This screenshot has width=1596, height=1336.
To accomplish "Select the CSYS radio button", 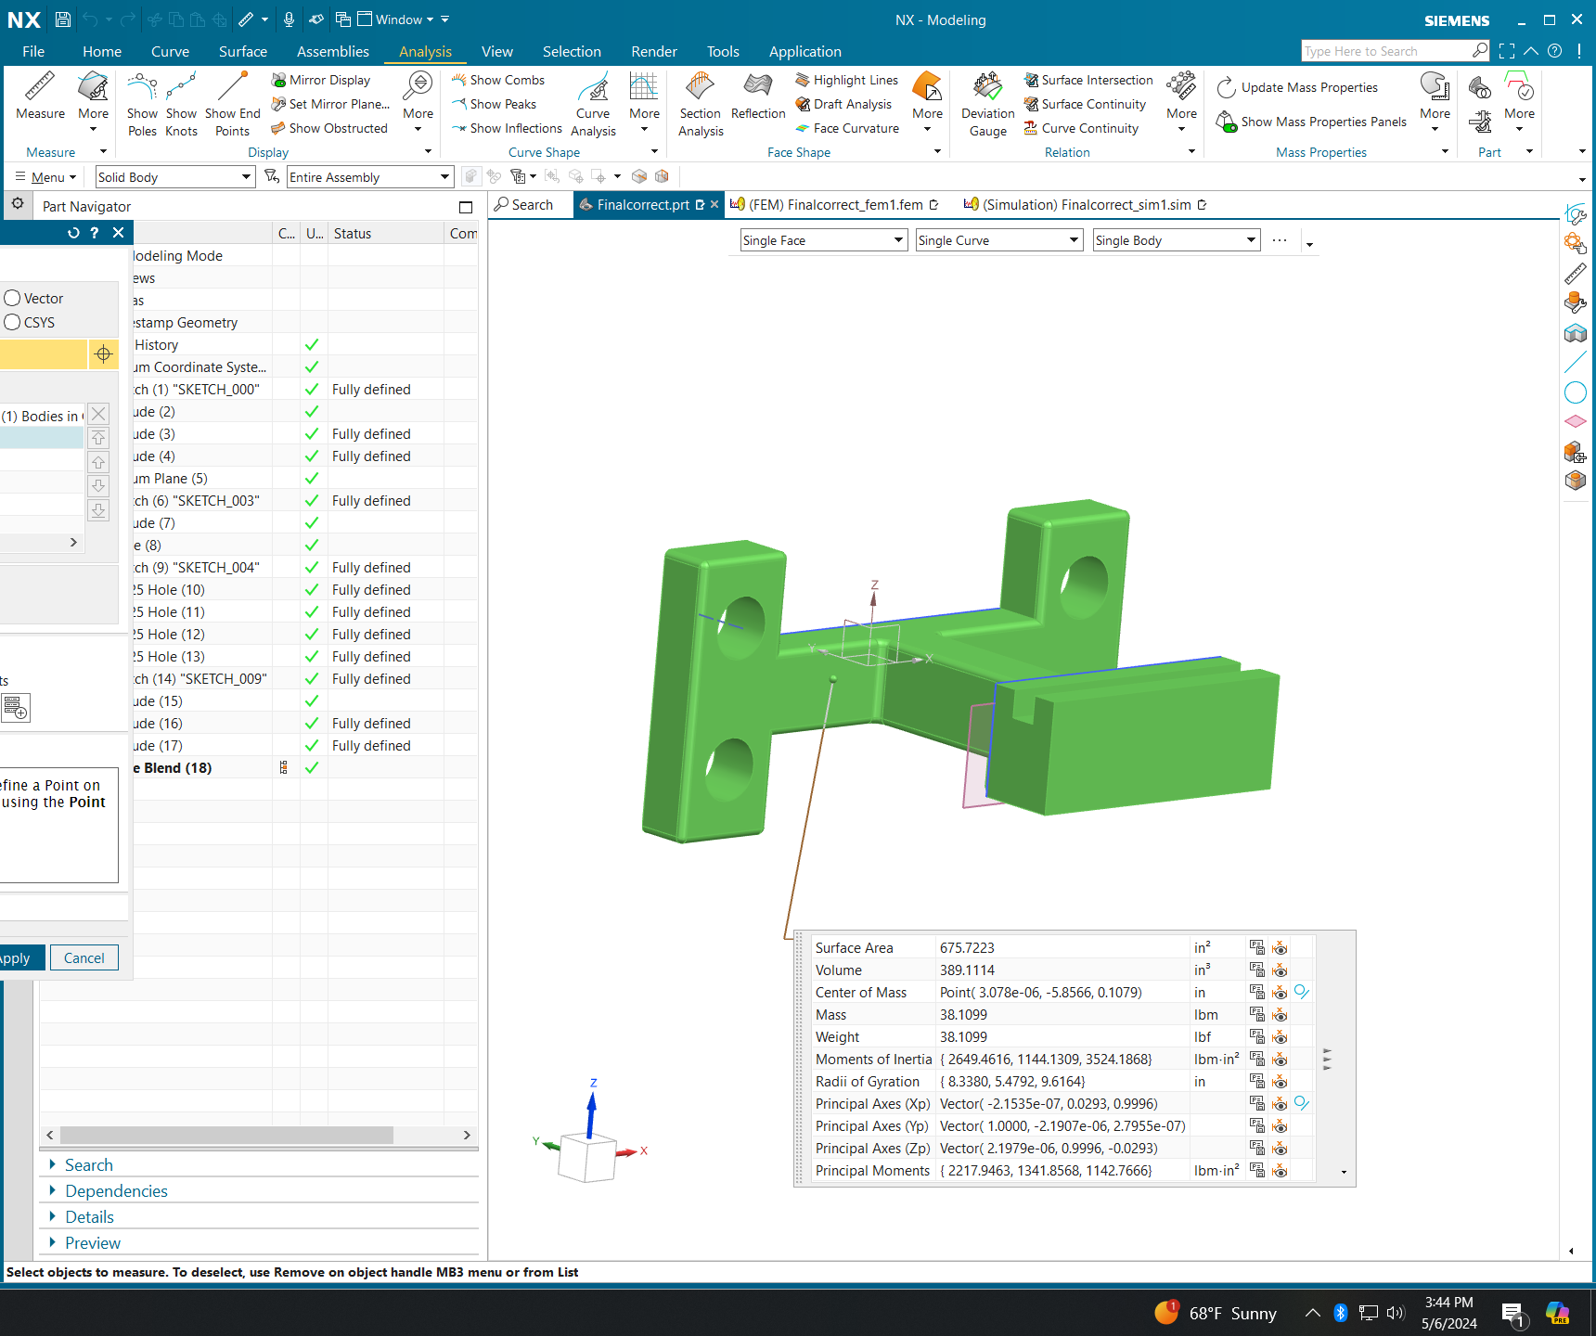I will click(12, 322).
